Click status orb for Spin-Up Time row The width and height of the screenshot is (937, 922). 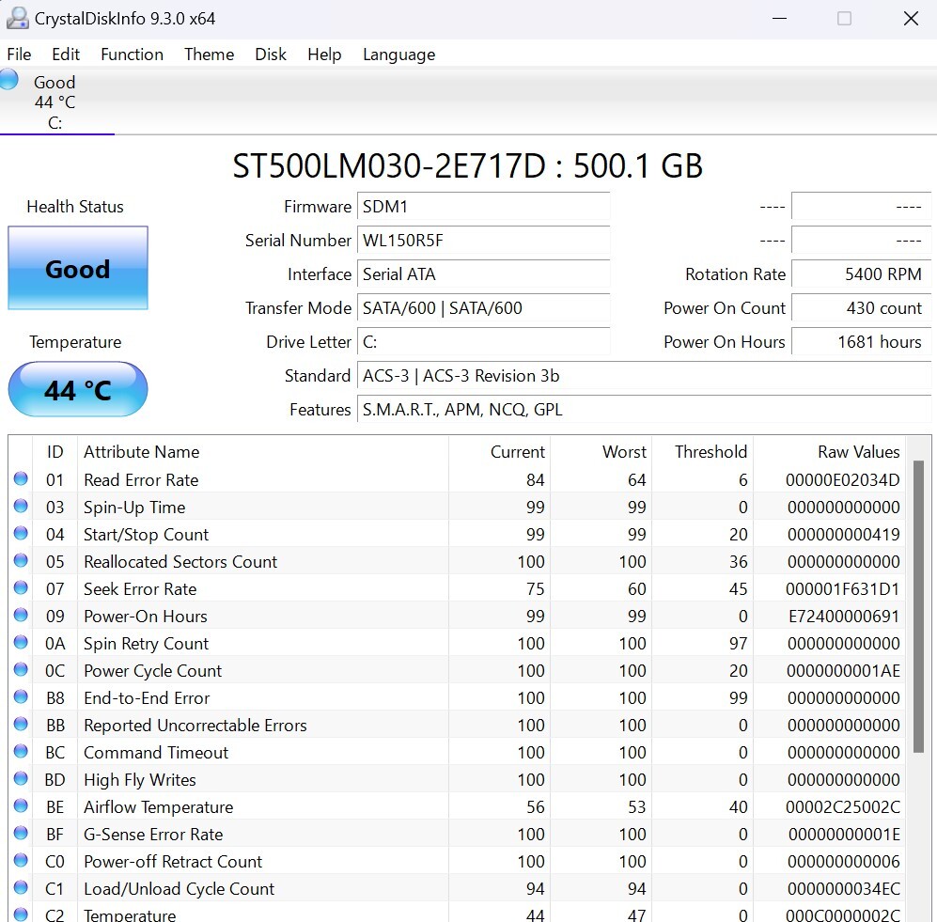click(21, 506)
